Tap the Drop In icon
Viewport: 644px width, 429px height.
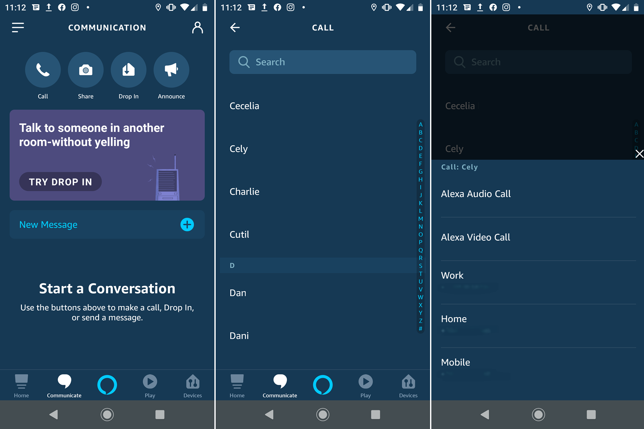tap(129, 69)
